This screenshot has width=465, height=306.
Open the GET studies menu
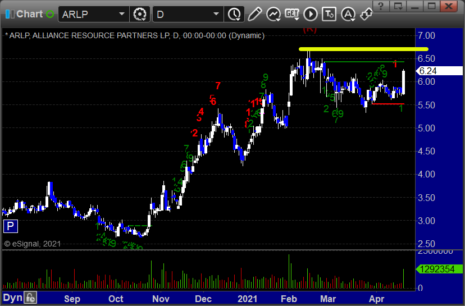(292, 14)
